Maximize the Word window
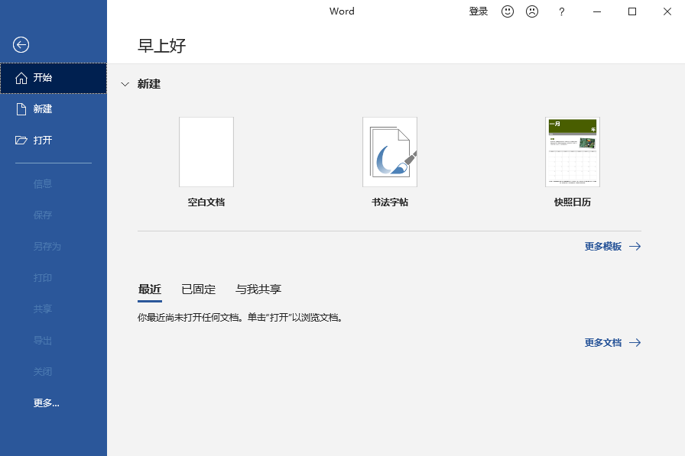Viewport: 685px width, 456px height. coord(632,11)
